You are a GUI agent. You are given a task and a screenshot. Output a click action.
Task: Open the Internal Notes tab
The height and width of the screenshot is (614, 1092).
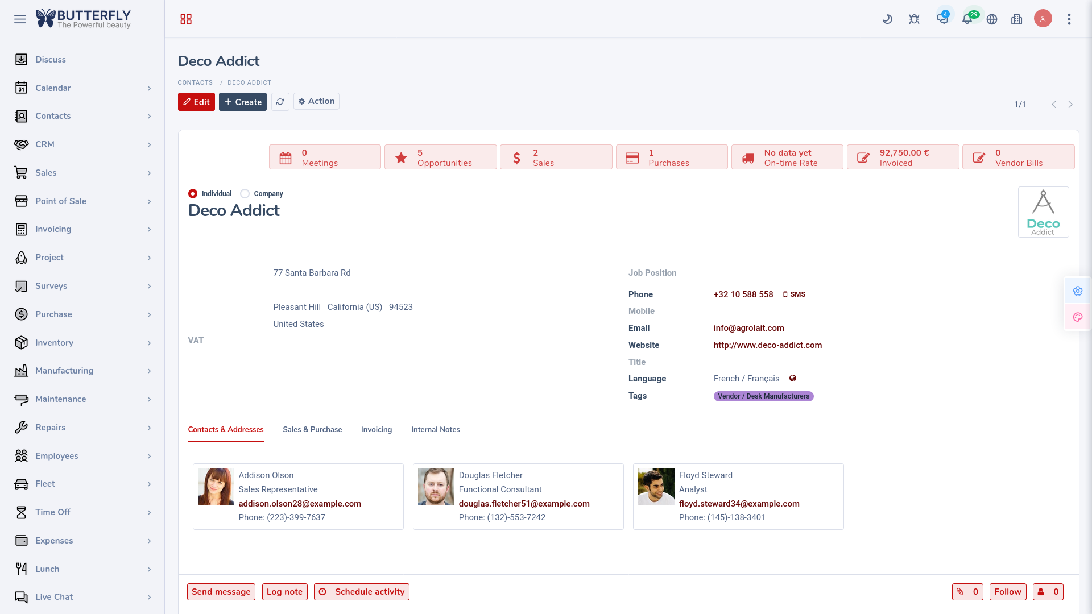(435, 430)
